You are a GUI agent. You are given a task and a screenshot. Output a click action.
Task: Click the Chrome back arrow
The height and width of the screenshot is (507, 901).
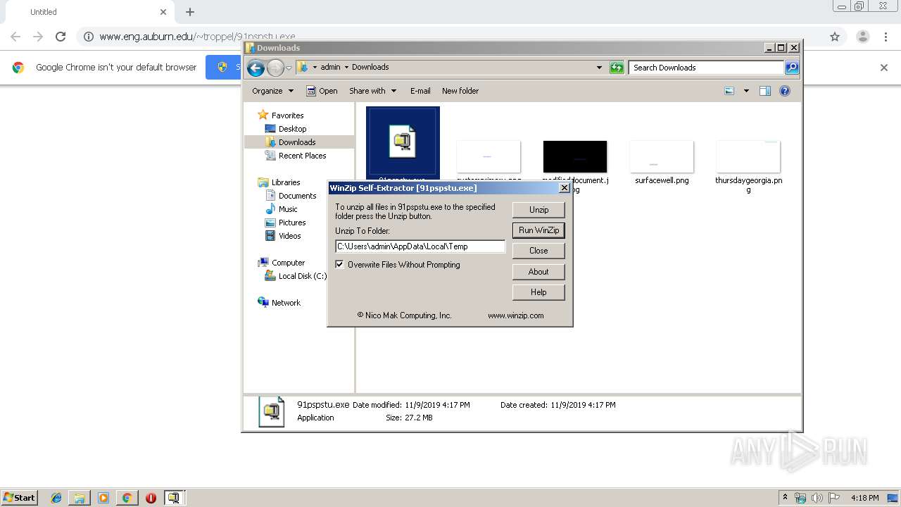(x=15, y=37)
